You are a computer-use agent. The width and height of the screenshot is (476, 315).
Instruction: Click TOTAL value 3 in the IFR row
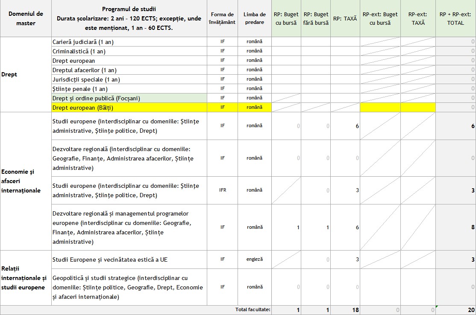(455, 190)
